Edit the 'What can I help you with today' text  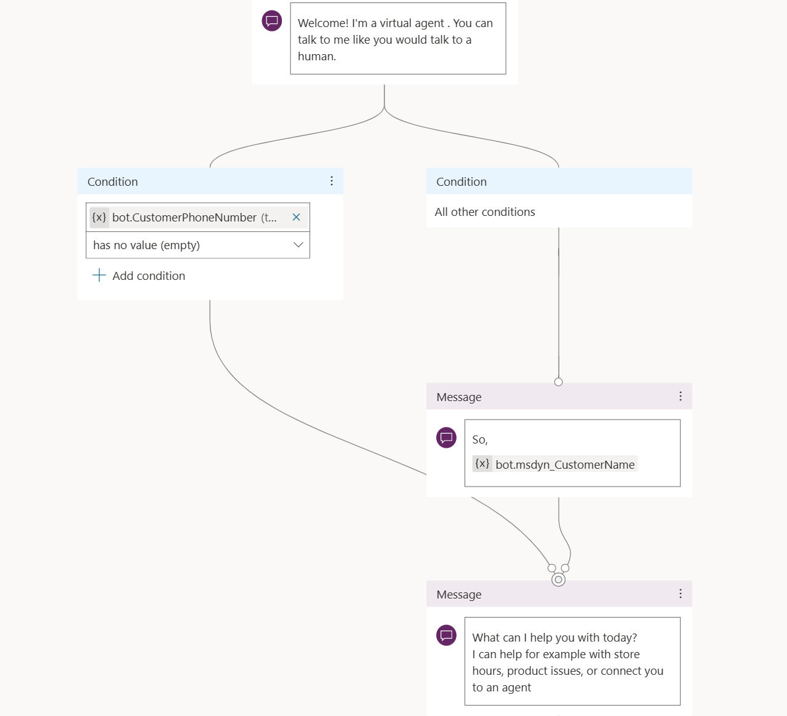(x=572, y=661)
